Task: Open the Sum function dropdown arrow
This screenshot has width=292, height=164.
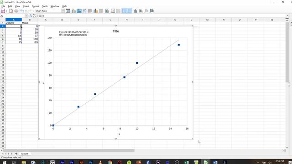Action: 37,16
